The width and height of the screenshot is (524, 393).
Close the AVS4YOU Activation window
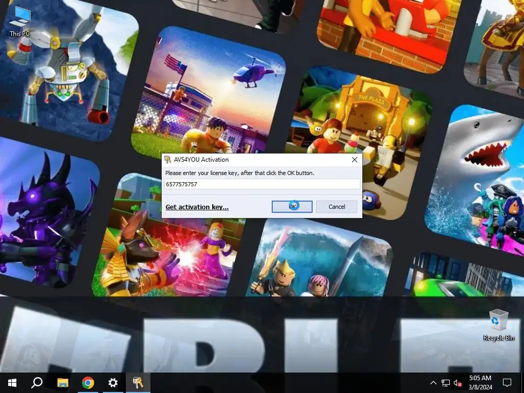pos(355,160)
